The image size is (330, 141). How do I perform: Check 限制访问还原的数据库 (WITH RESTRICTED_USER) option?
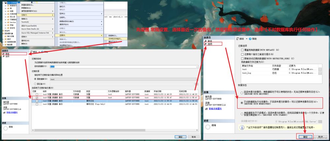[243, 58]
